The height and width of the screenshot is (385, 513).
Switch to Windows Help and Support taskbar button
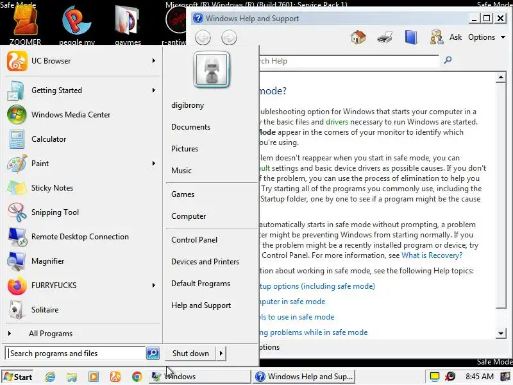point(305,377)
